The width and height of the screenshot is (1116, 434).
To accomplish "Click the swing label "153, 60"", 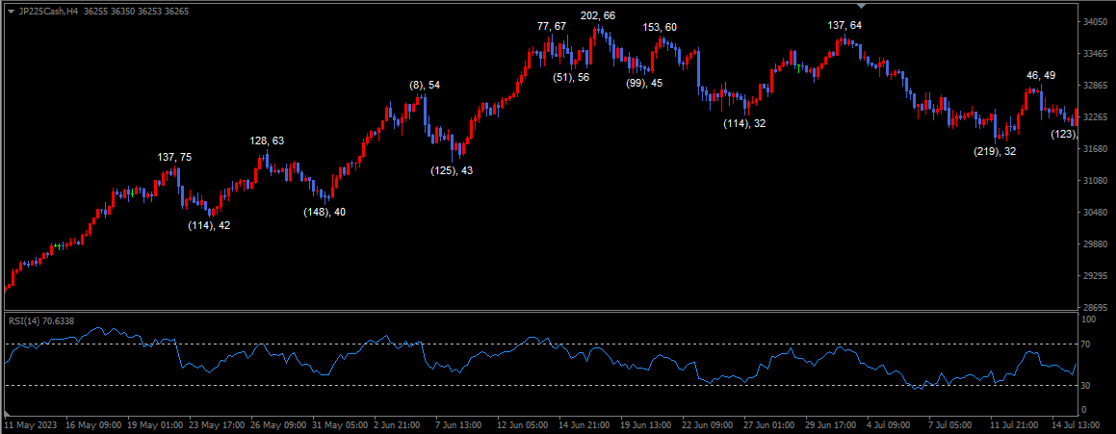I will pos(660,27).
